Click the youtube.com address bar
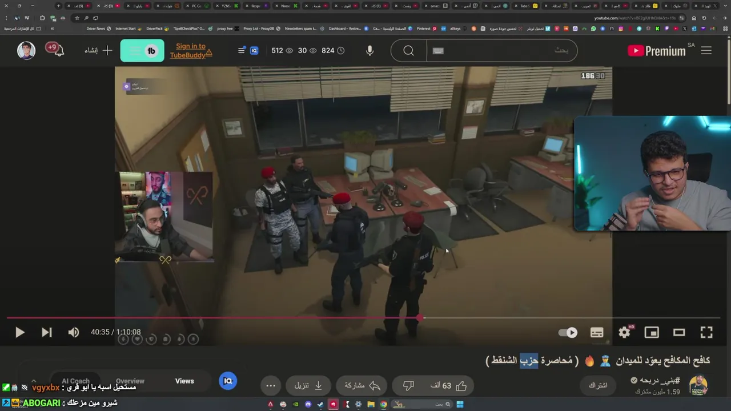 [634, 18]
